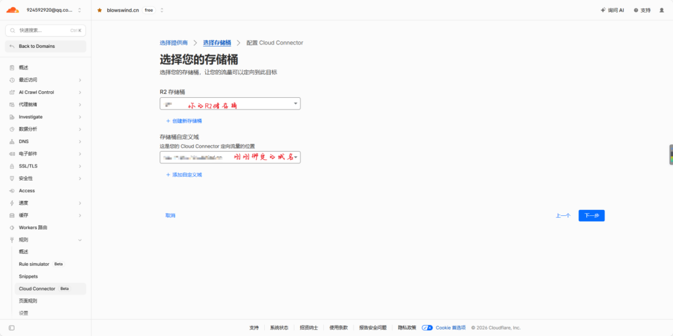Open the 支持 help menu

pos(642,10)
